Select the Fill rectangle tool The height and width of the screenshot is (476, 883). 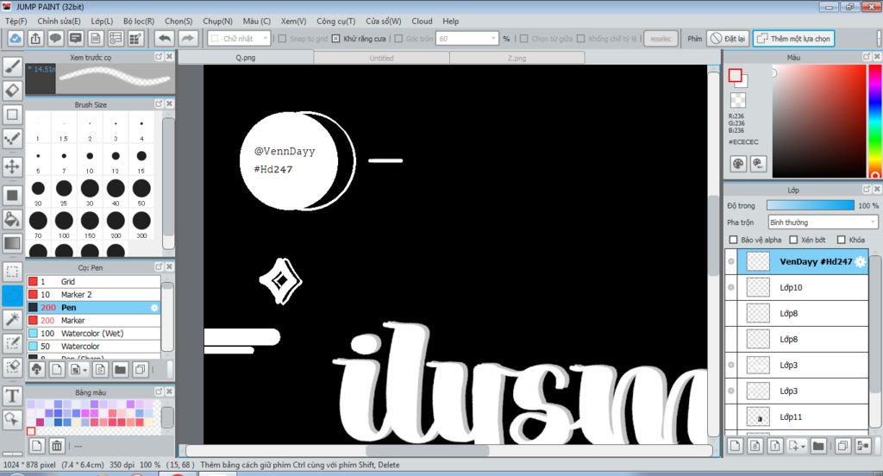coord(12,196)
